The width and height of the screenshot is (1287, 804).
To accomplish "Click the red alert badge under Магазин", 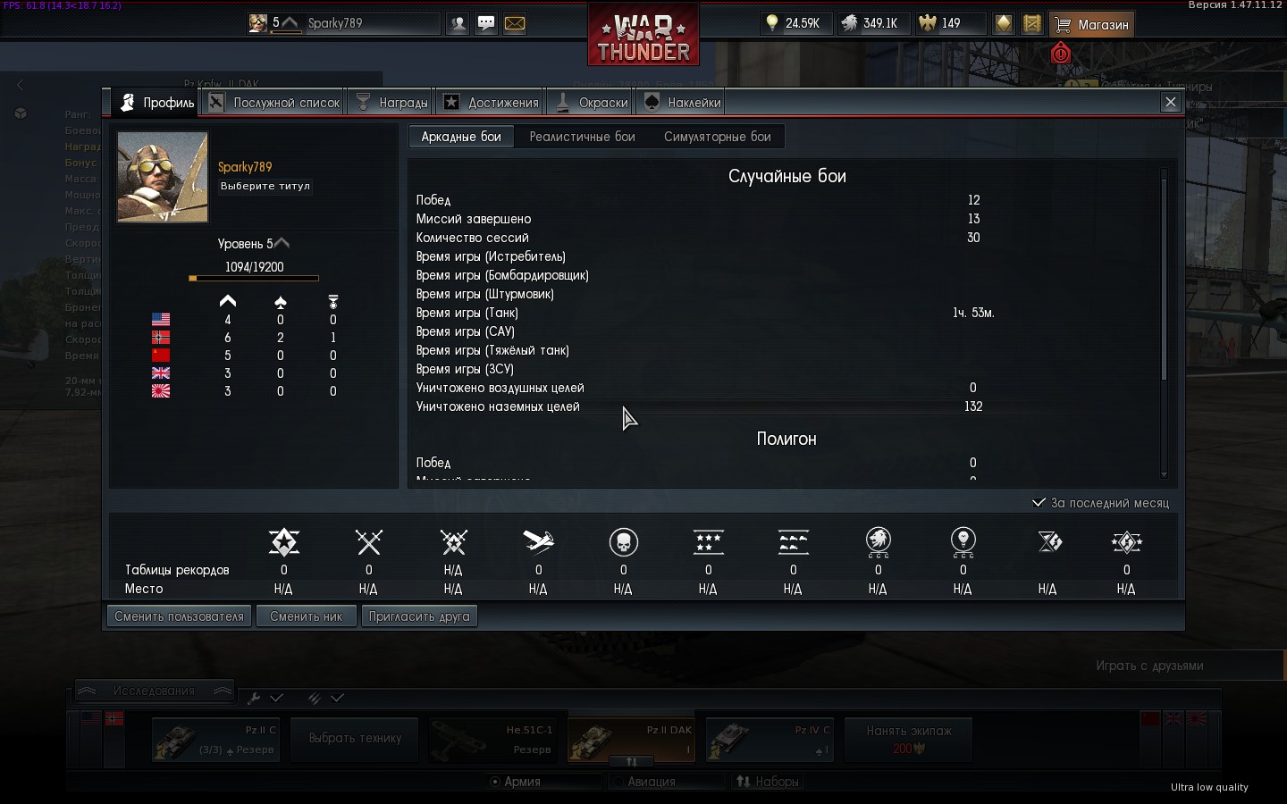I will [x=1061, y=54].
